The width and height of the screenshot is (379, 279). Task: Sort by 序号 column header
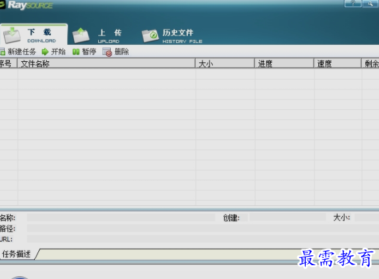pyautogui.click(x=8, y=63)
